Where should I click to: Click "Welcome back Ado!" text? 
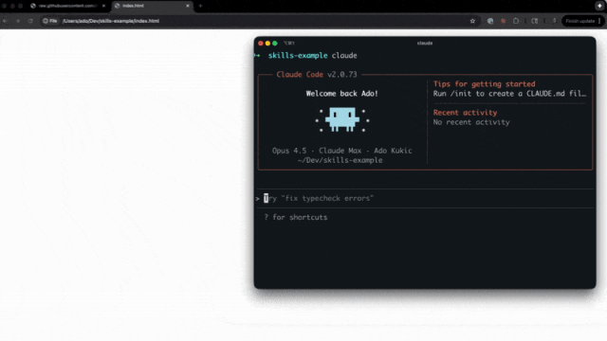coord(341,94)
